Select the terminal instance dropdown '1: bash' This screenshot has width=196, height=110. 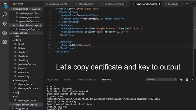[161, 79]
